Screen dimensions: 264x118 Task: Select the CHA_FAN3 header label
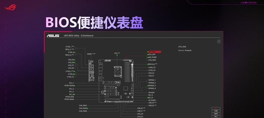83,108
